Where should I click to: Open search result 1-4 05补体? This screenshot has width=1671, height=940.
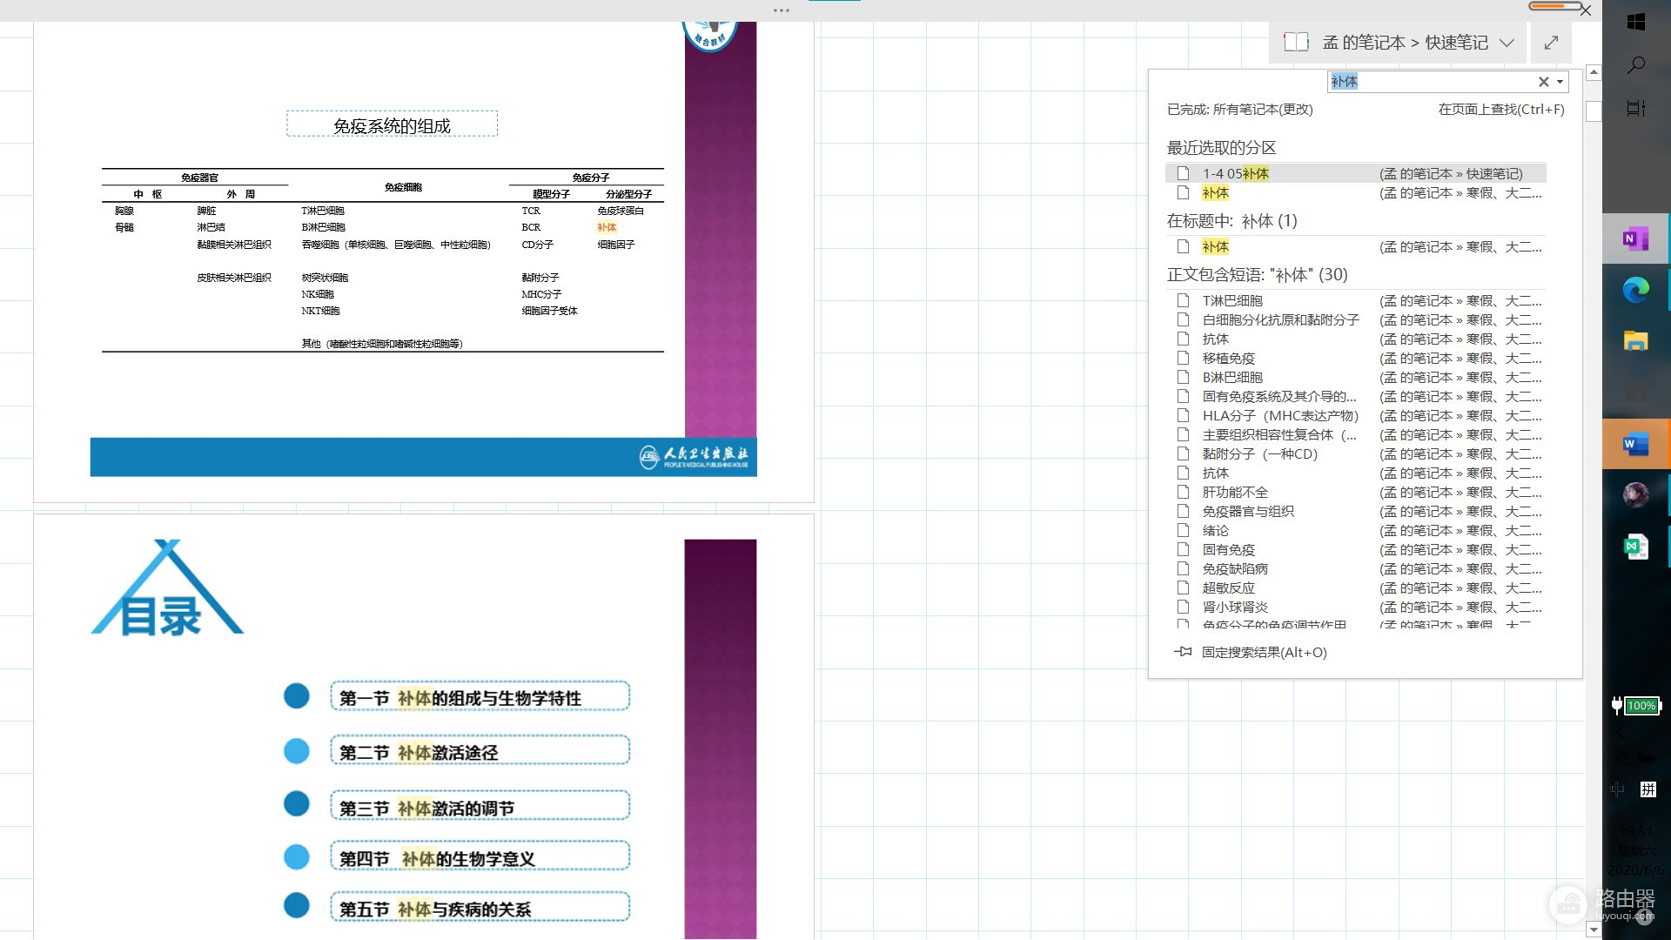(x=1235, y=173)
